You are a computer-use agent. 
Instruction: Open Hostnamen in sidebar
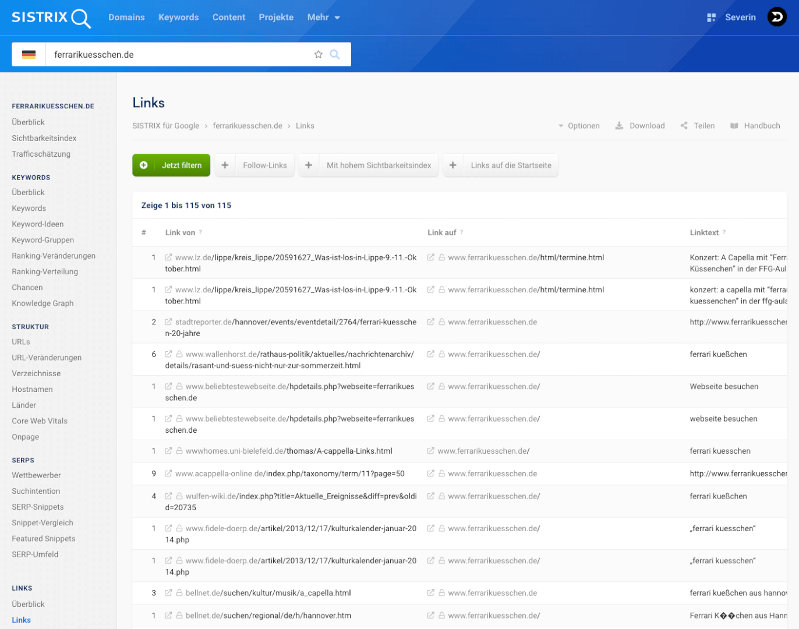coord(32,389)
